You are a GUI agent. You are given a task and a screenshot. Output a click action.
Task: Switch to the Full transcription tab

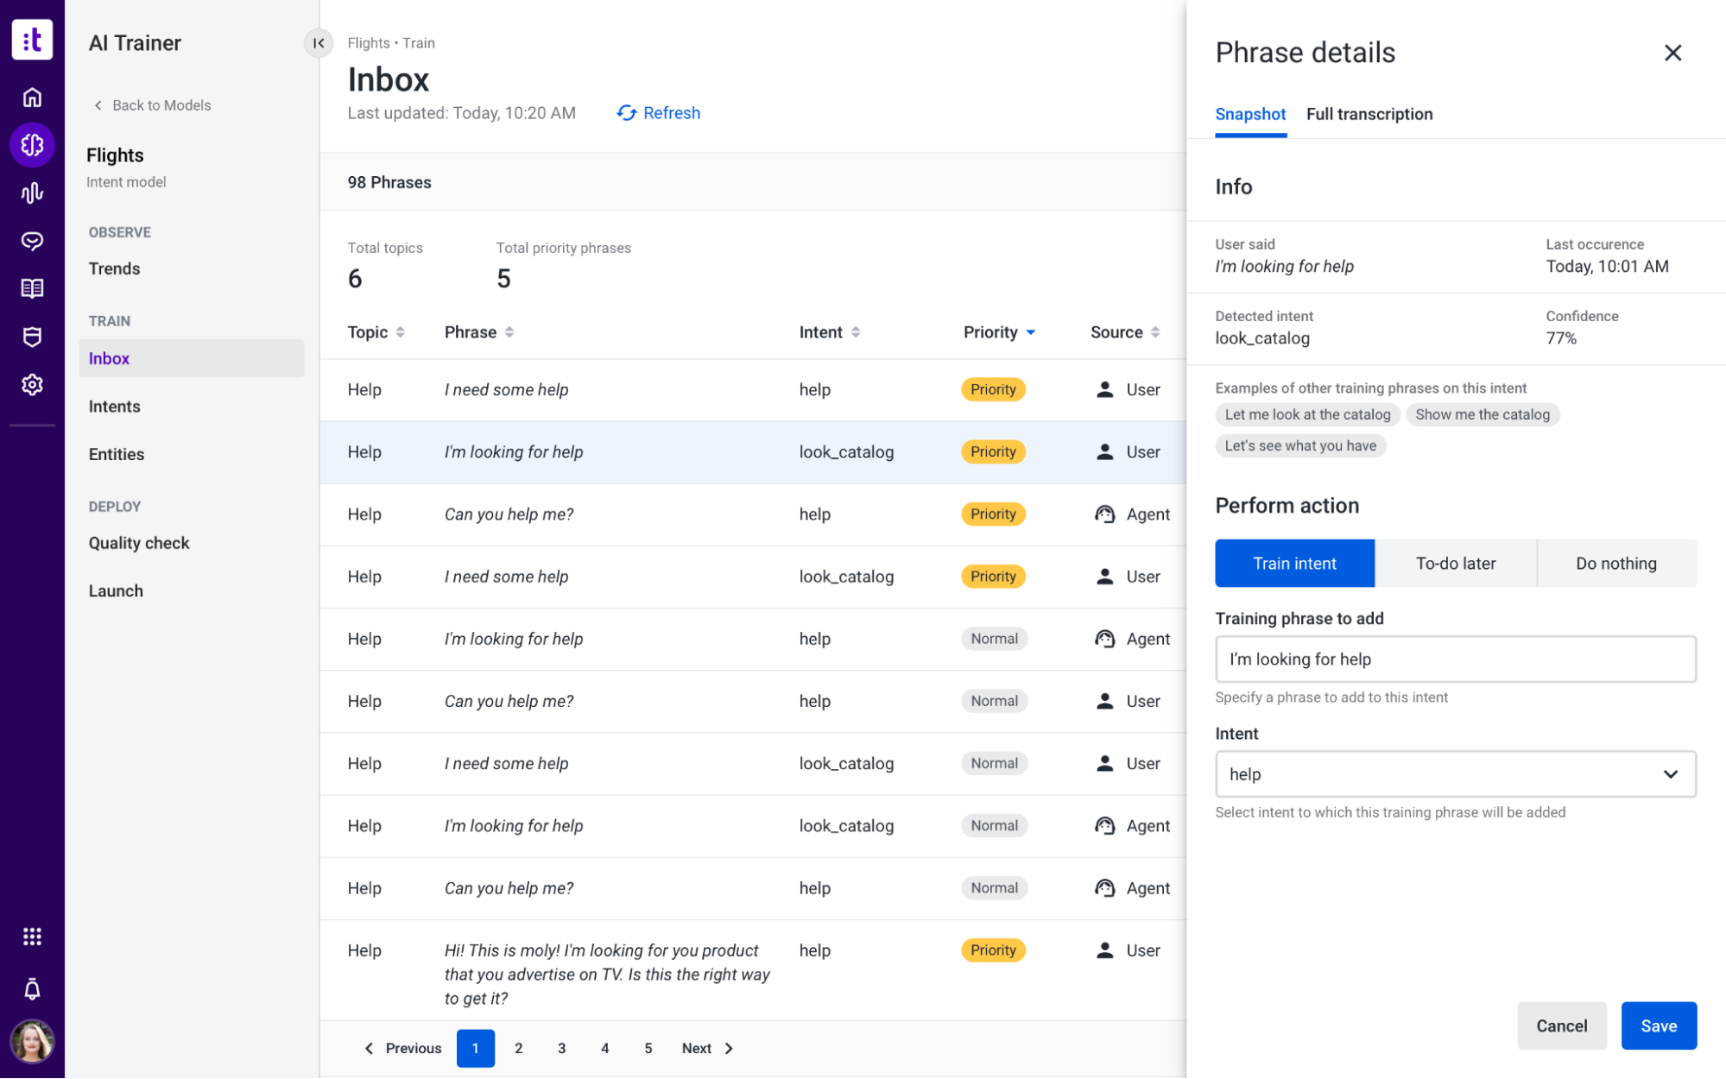point(1369,114)
